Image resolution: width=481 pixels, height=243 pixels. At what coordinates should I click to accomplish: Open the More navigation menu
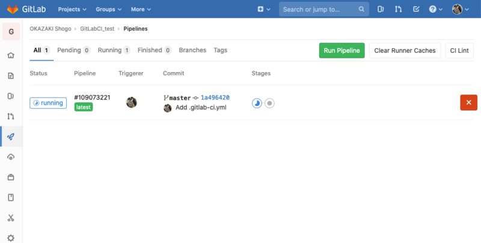[x=141, y=9]
